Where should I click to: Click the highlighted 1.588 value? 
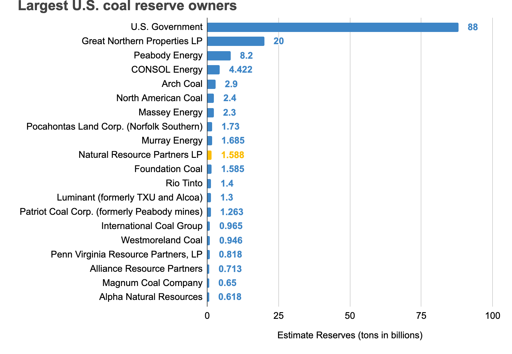point(233,155)
